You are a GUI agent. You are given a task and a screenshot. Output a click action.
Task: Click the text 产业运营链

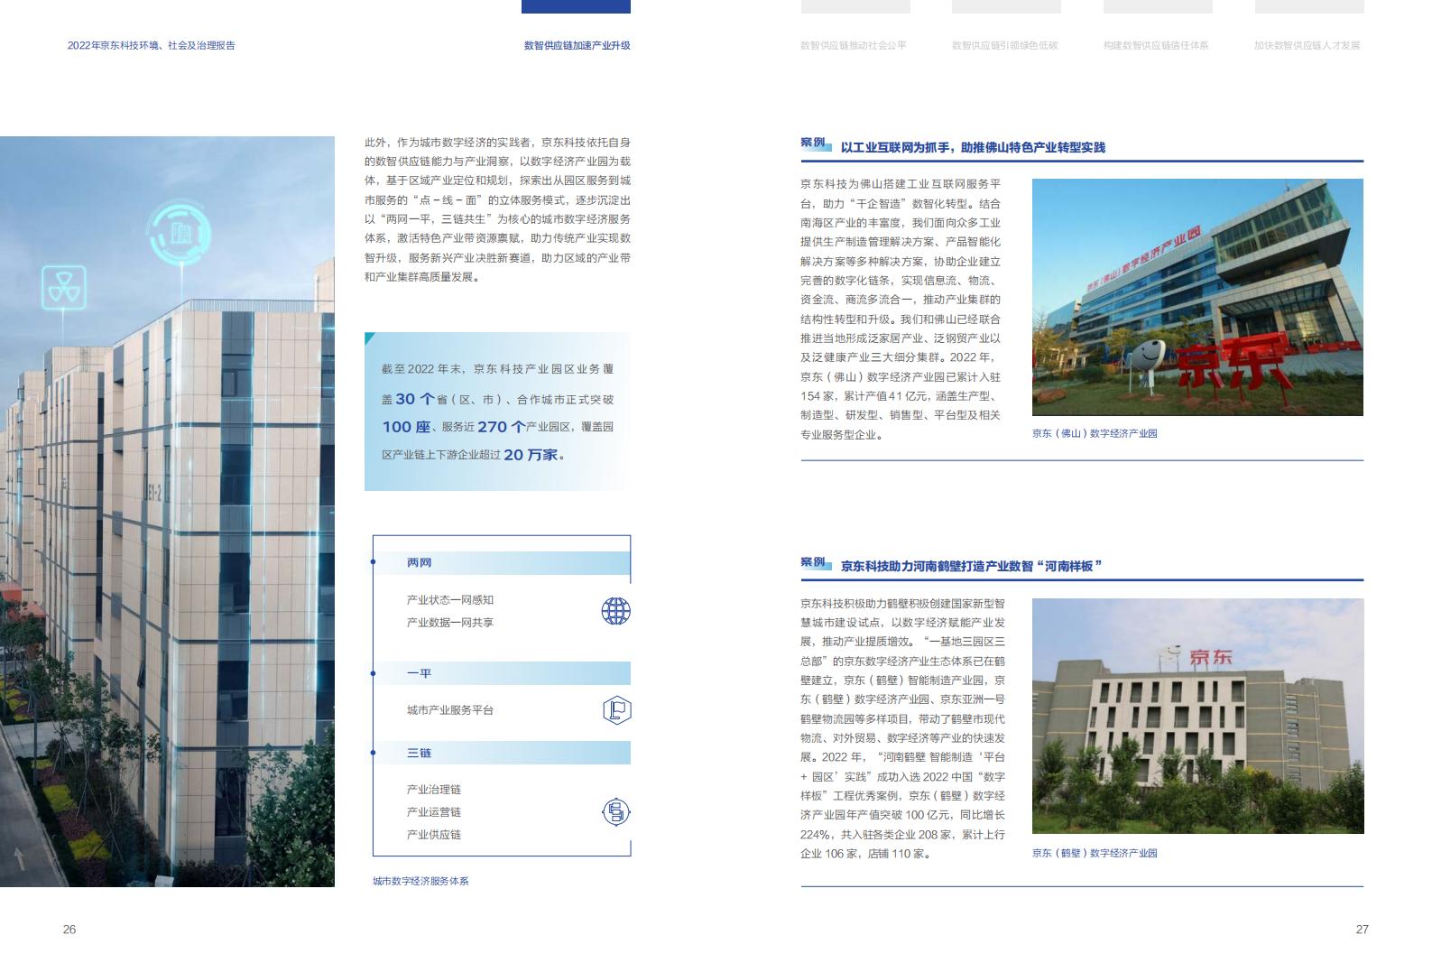(x=434, y=812)
